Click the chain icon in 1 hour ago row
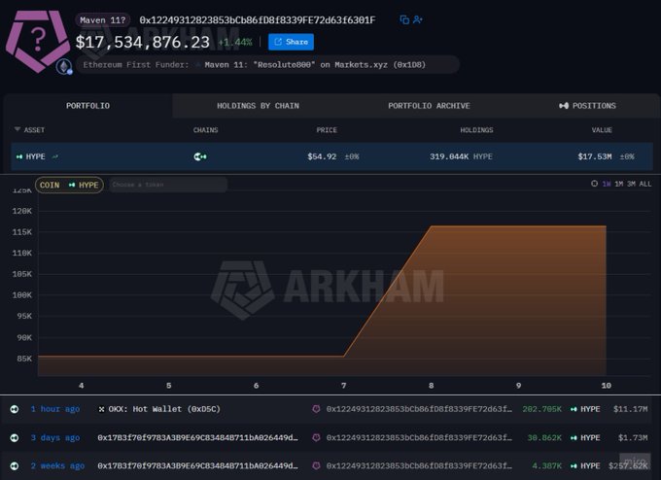 pos(15,409)
